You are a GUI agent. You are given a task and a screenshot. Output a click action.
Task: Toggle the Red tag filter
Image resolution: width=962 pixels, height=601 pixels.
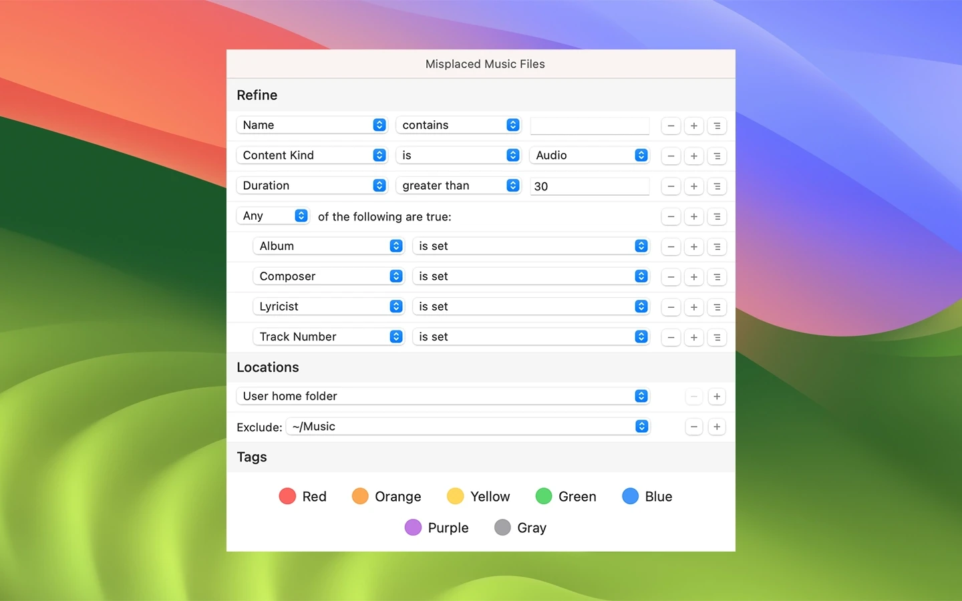tap(287, 496)
